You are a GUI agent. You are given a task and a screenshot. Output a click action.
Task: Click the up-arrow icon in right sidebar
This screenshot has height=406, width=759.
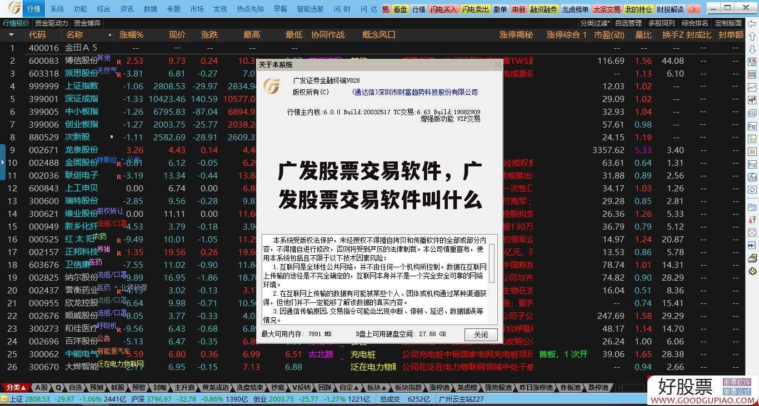[752, 36]
